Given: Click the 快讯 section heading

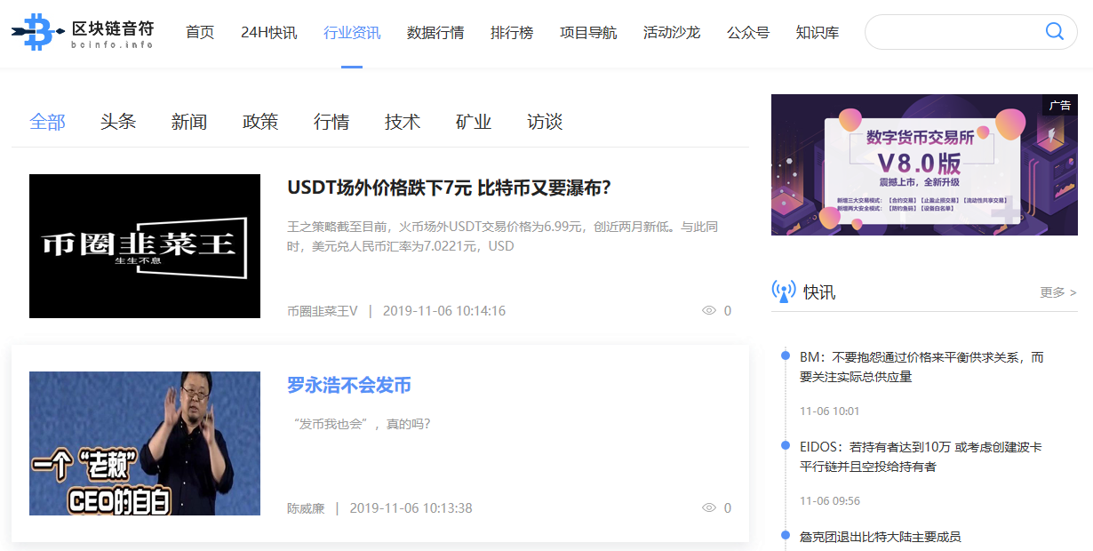Looking at the screenshot, I should [819, 292].
